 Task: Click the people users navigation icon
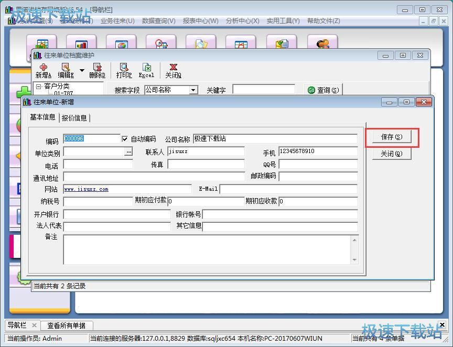322,42
